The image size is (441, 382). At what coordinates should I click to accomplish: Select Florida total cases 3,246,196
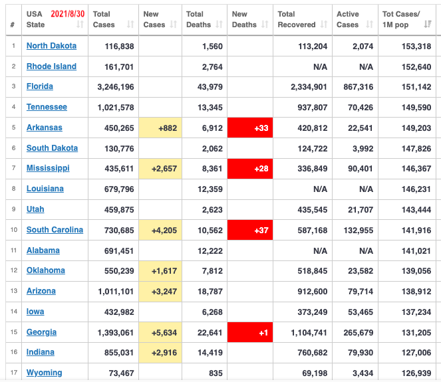tap(116, 87)
